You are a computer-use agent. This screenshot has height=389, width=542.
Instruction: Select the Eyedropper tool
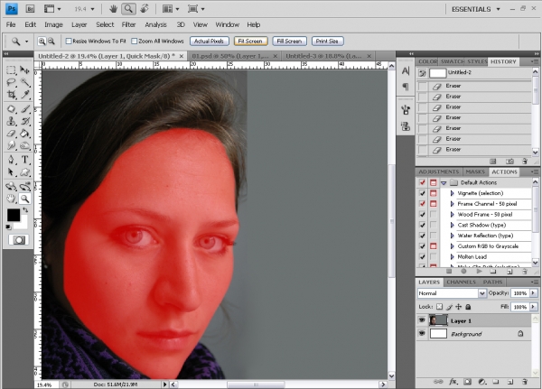(24, 94)
